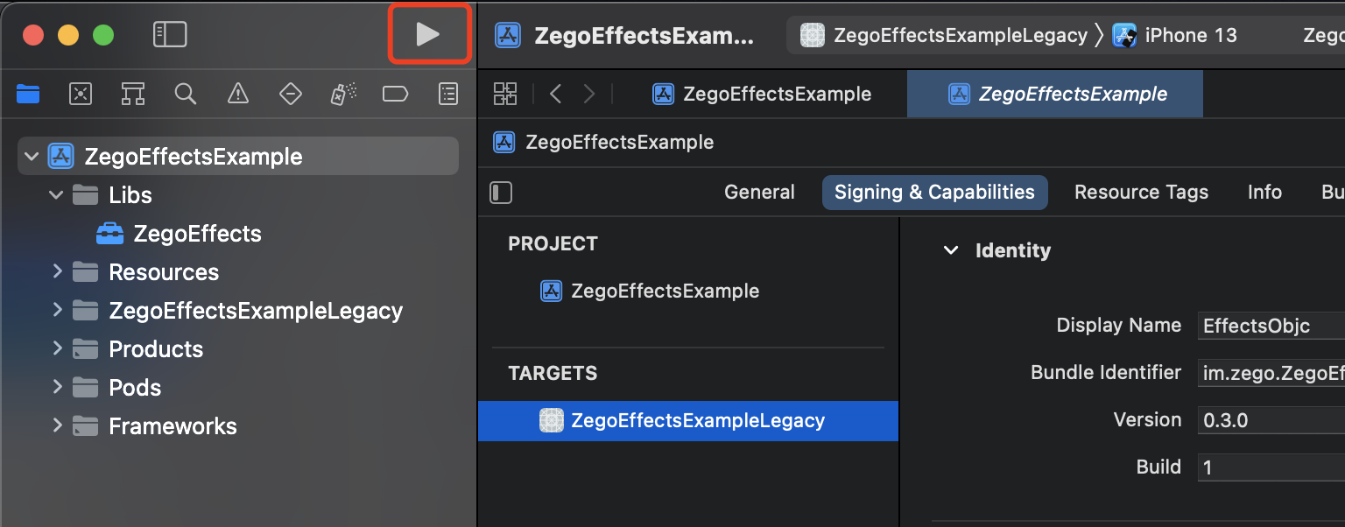
Task: Switch to the Resource Tags tab
Action: 1141,193
